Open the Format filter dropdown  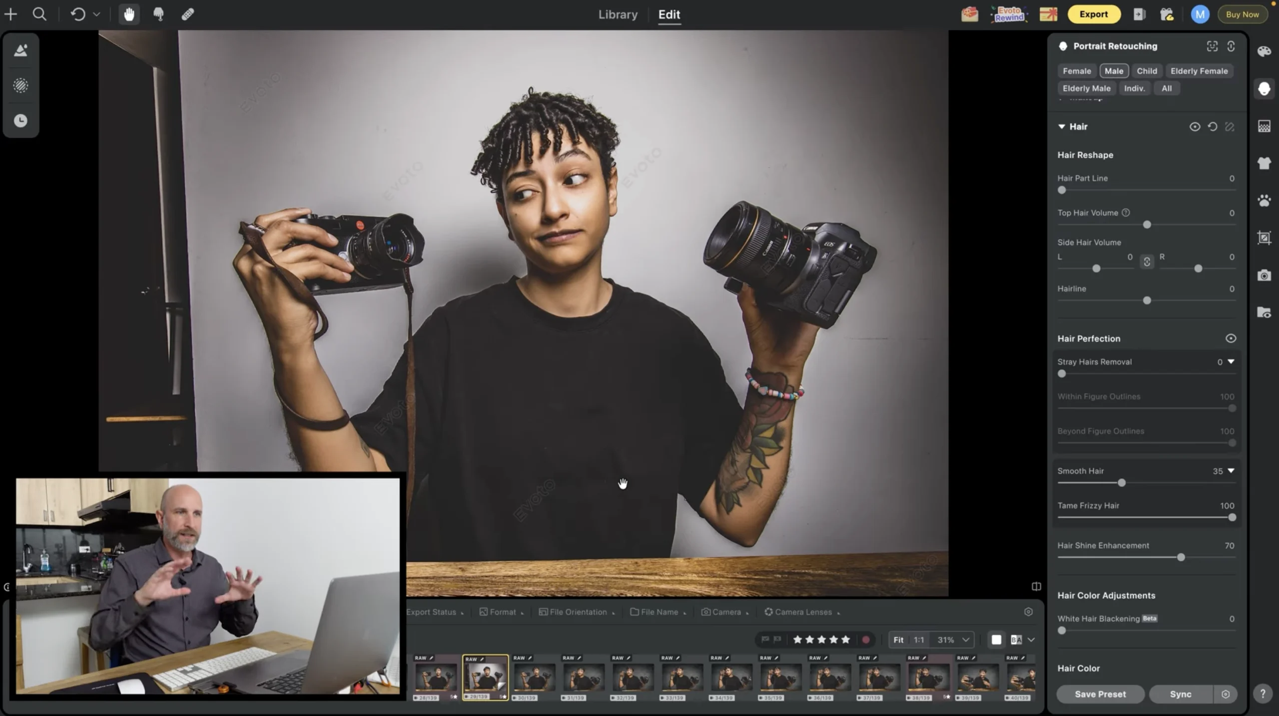click(x=502, y=612)
